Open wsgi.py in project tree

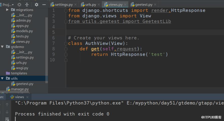point(22,68)
